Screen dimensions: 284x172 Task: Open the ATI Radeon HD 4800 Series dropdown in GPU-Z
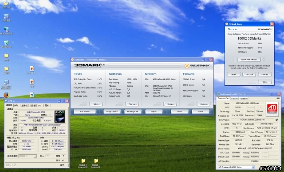(x=236, y=167)
